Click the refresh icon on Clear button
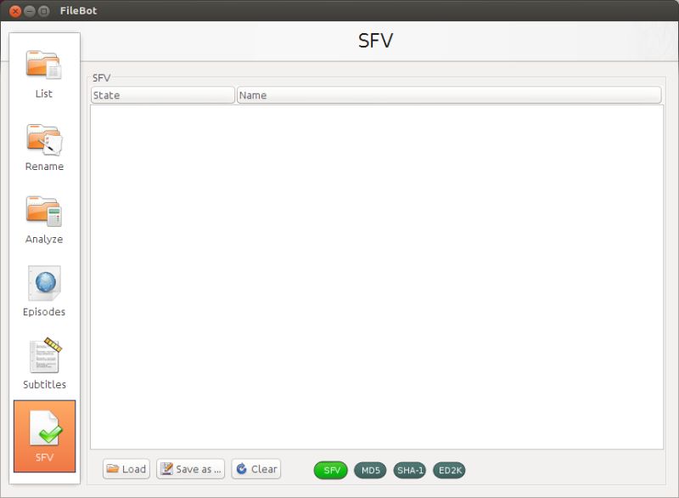This screenshot has height=498, width=679. (x=241, y=468)
